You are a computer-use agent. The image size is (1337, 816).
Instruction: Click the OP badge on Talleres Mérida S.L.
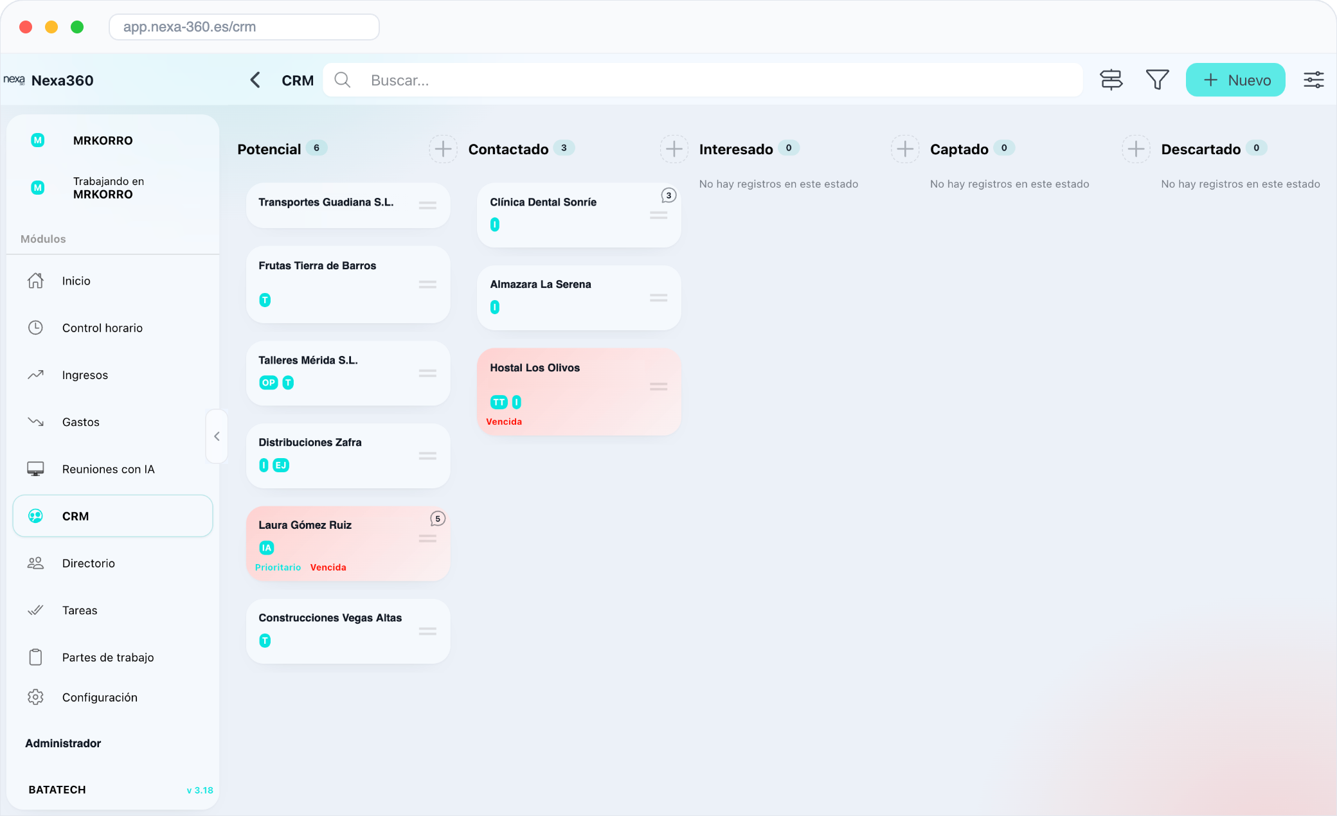click(269, 382)
